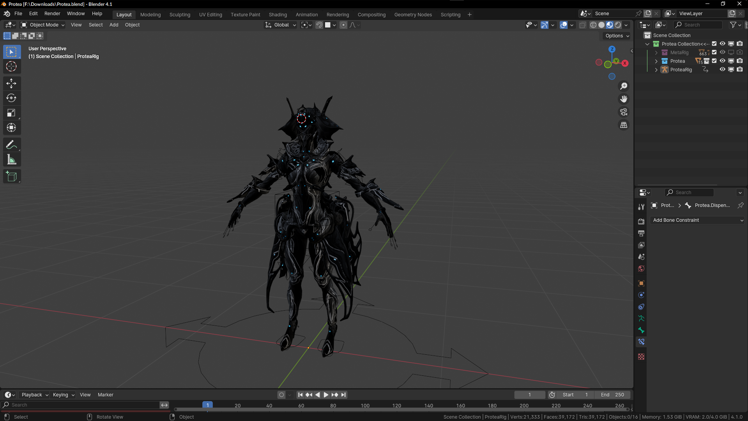Open the Keying dropdown in timeline
This screenshot has height=421, width=748.
(x=64, y=395)
